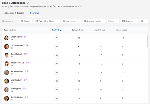Switch to the Absences & Tardies tab

point(14,13)
